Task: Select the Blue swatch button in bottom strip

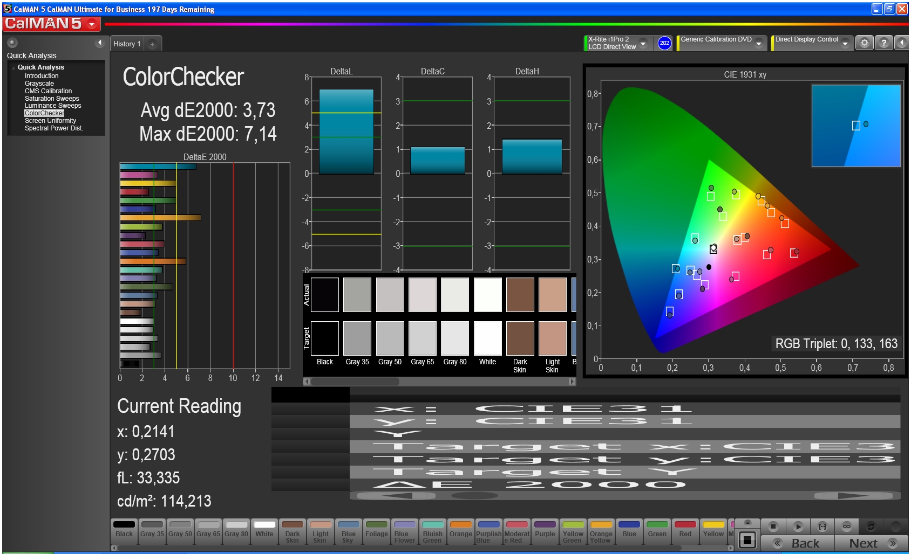Action: coord(629,532)
